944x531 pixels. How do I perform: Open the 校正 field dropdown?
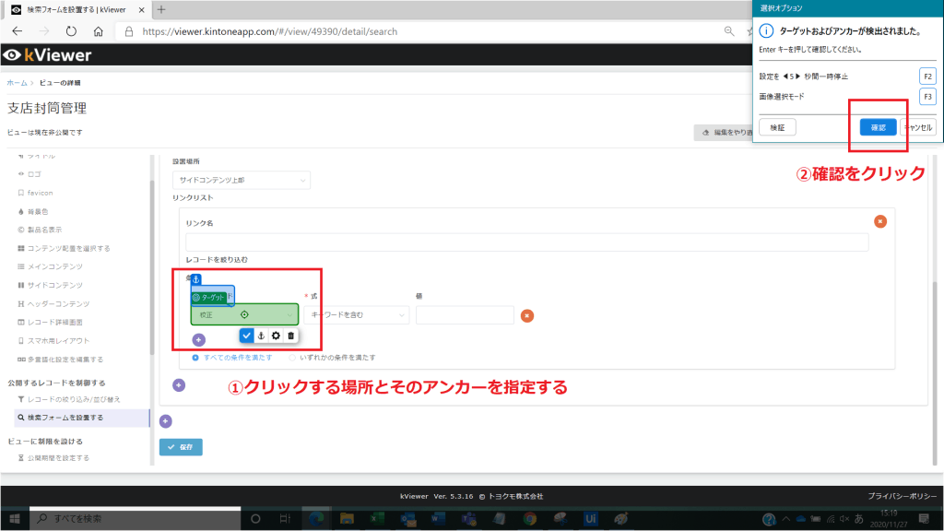[244, 314]
